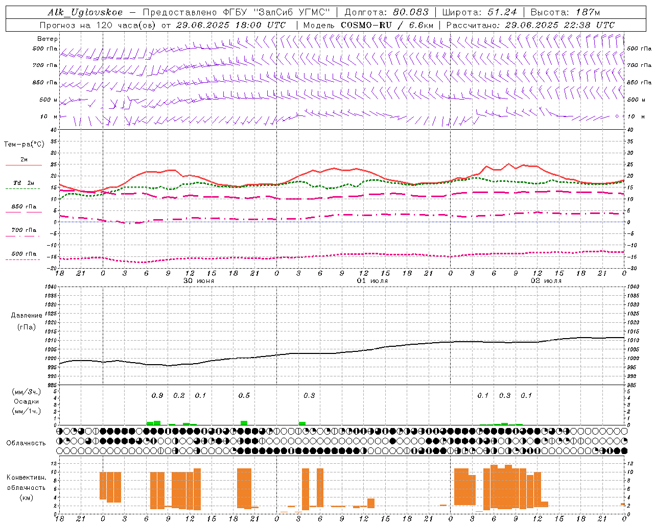Click the Тем-ра(°C) panel label

(x=24, y=145)
